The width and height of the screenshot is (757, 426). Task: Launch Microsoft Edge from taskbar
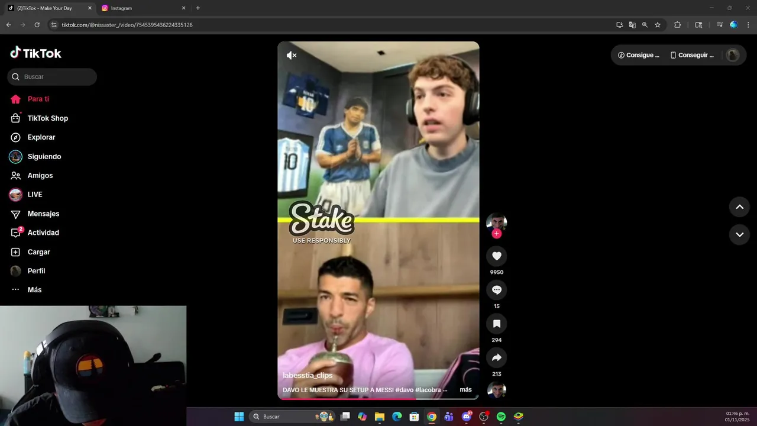(x=397, y=417)
